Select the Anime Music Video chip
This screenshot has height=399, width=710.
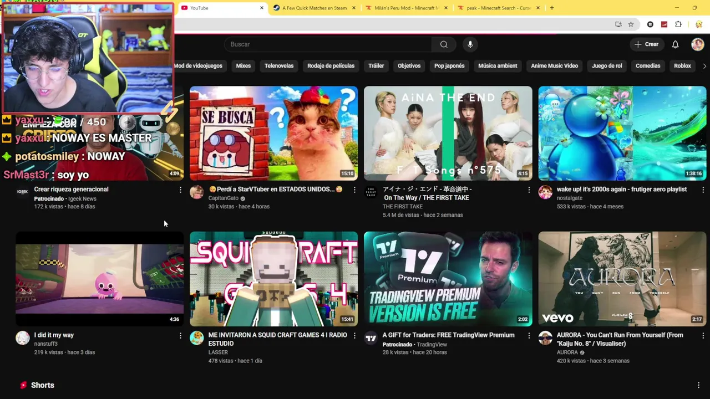pos(554,66)
